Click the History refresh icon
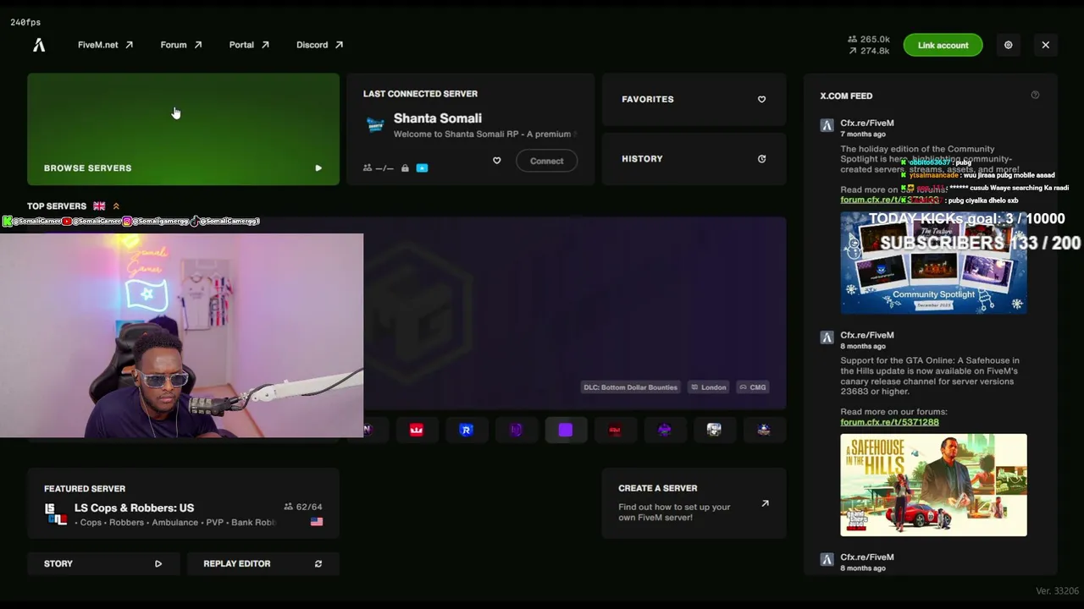This screenshot has width=1084, height=609. pyautogui.click(x=761, y=159)
